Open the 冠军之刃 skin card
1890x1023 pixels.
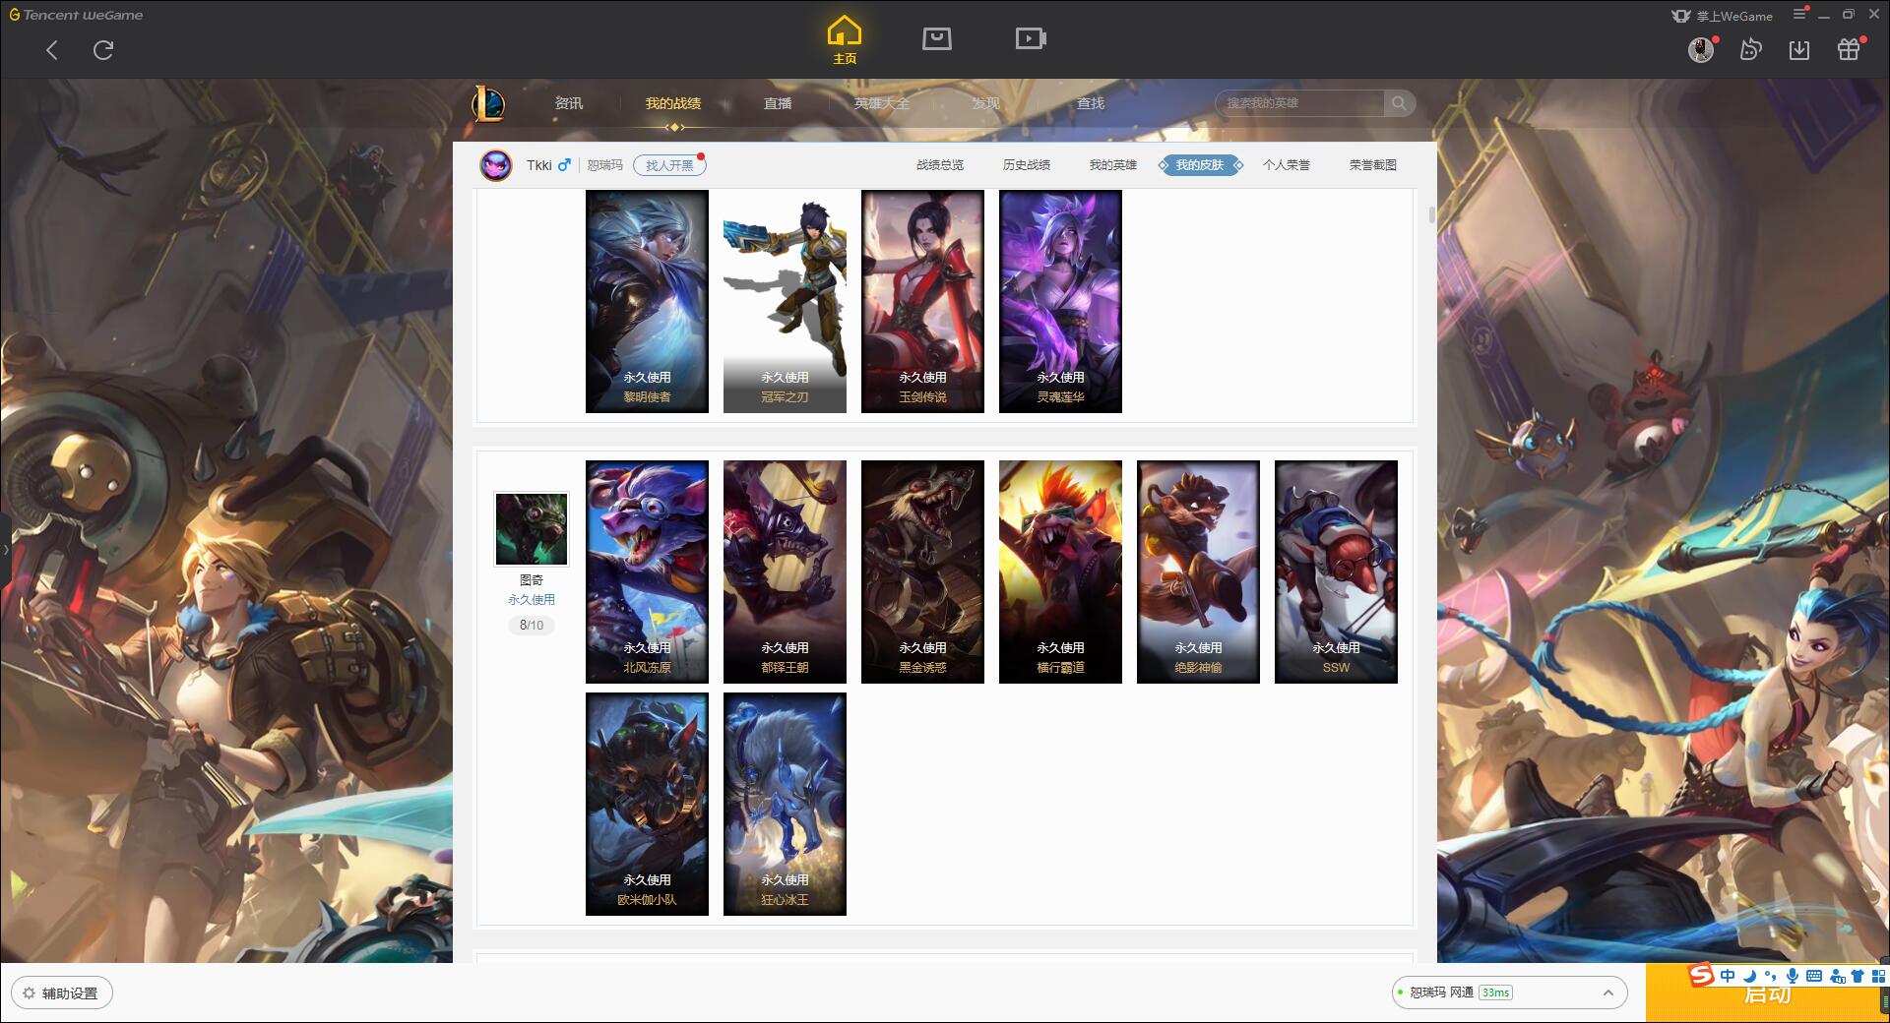(785, 301)
